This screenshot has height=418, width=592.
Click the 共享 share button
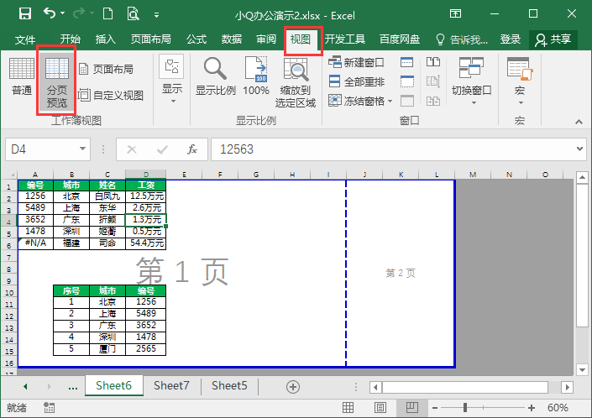click(553, 39)
